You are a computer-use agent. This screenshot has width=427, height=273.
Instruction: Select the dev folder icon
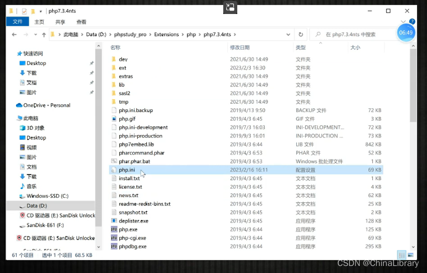(x=114, y=59)
